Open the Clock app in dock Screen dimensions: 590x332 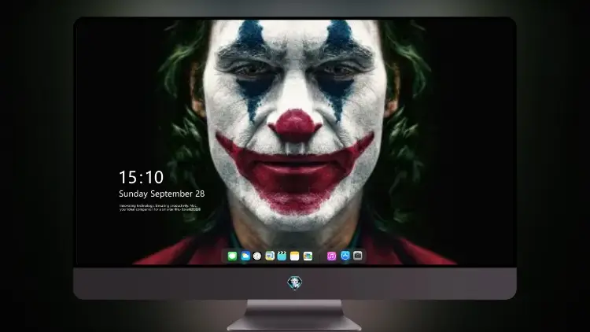257,256
